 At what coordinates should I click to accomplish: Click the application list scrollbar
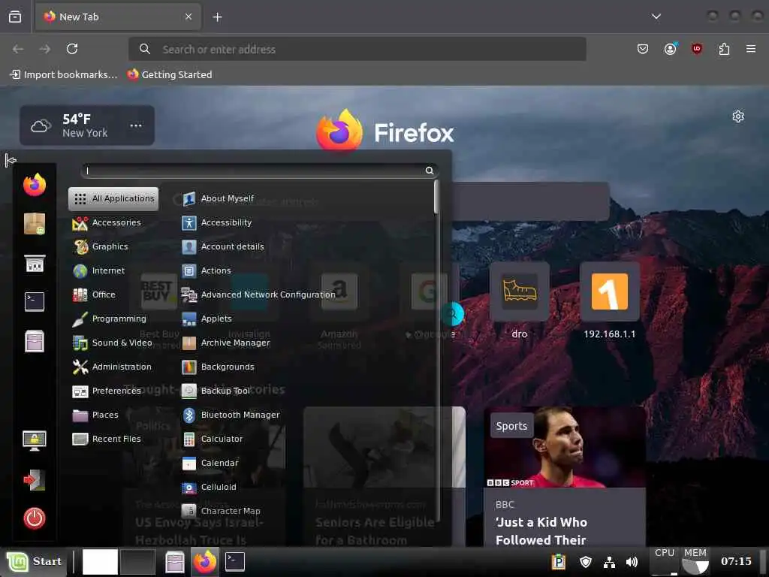436,198
